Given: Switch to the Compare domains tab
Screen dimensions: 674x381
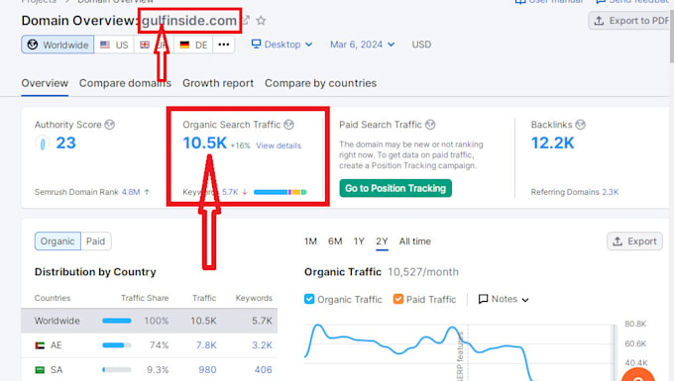Looking at the screenshot, I should coord(125,83).
